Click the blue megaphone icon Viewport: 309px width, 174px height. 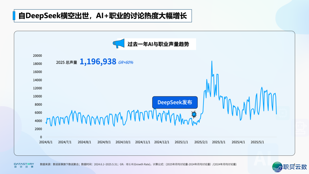[x=119, y=43]
